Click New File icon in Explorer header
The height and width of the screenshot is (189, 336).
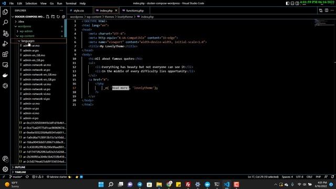48,17
